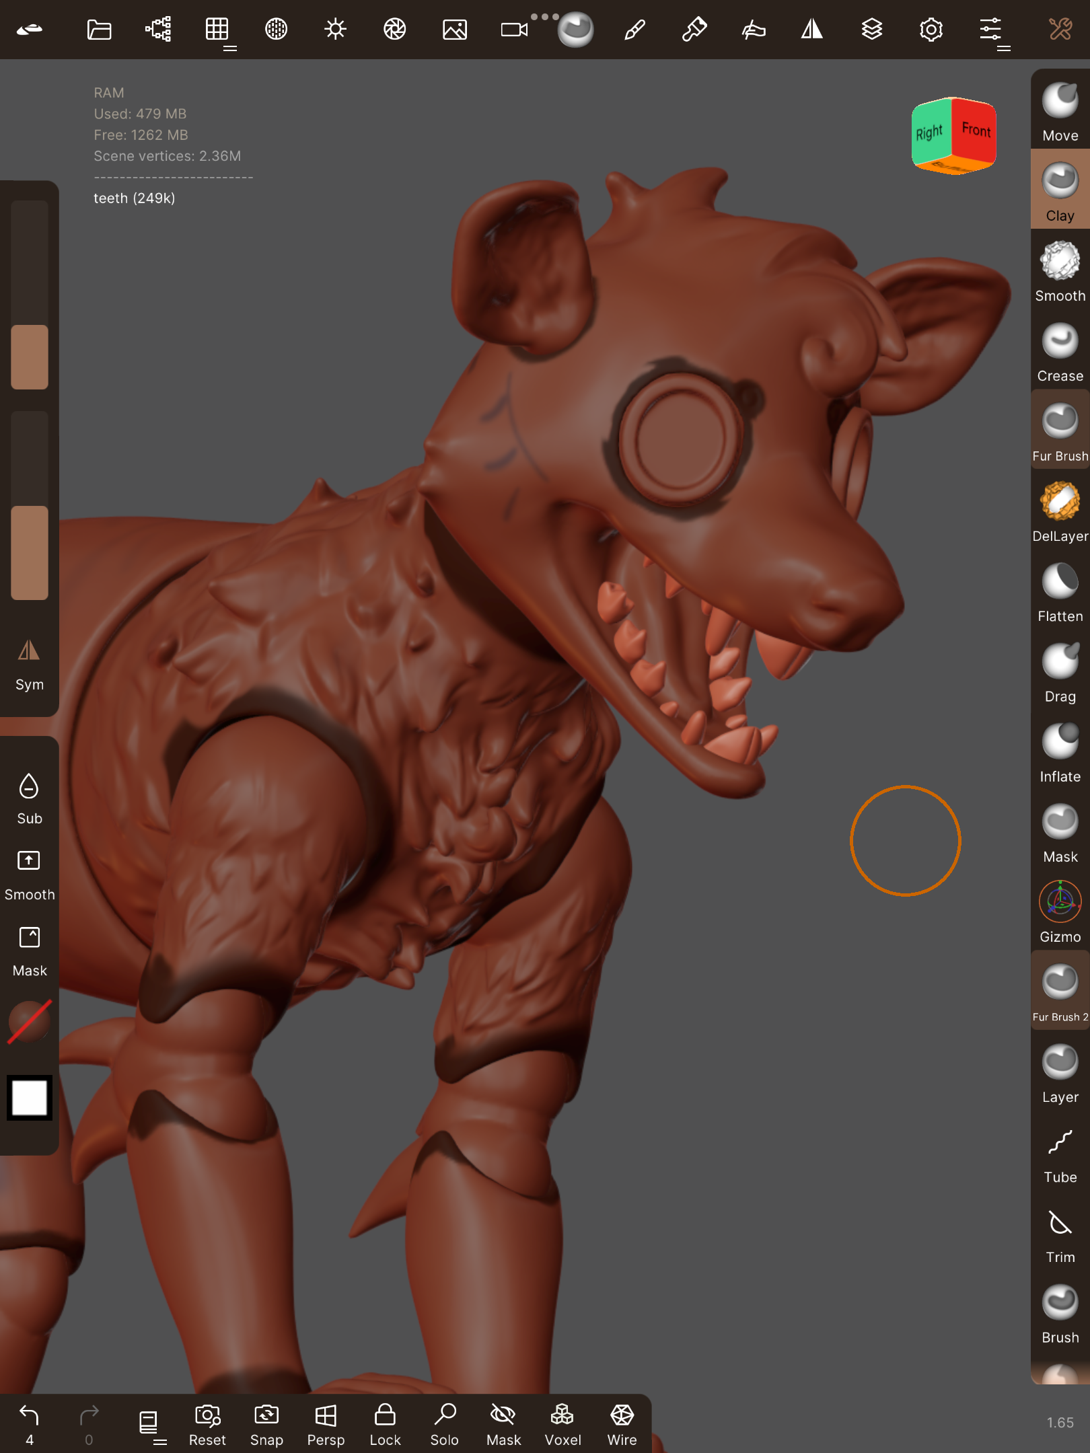The width and height of the screenshot is (1090, 1453).
Task: Open the Scene hierarchy menu
Action: (158, 30)
